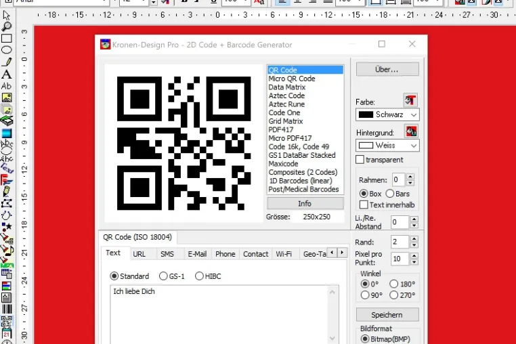
Task: Select the large A text tool
Action: pos(7,74)
